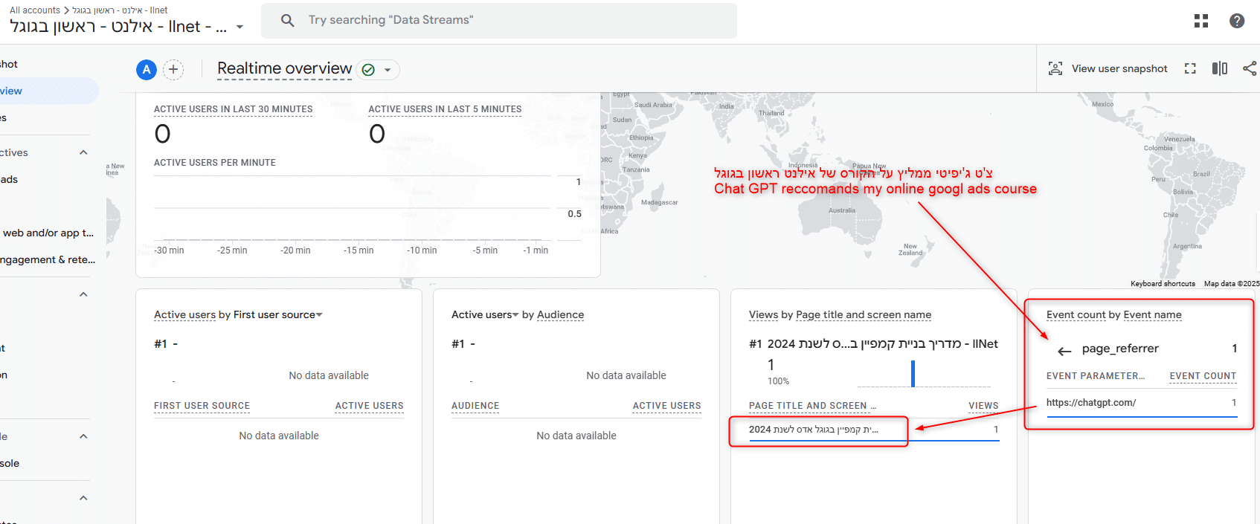
Task: Click 'VIEWS' column header
Action: coord(983,406)
